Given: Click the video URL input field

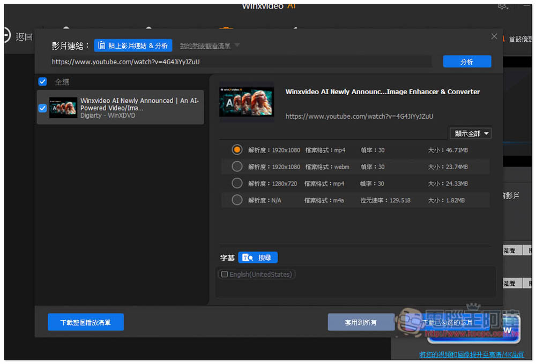Looking at the screenshot, I should 241,62.
